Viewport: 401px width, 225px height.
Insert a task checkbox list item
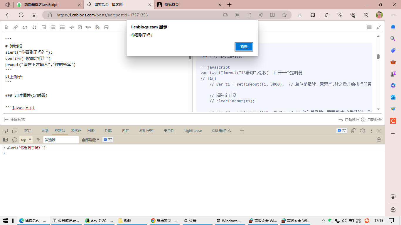[x=80, y=27]
